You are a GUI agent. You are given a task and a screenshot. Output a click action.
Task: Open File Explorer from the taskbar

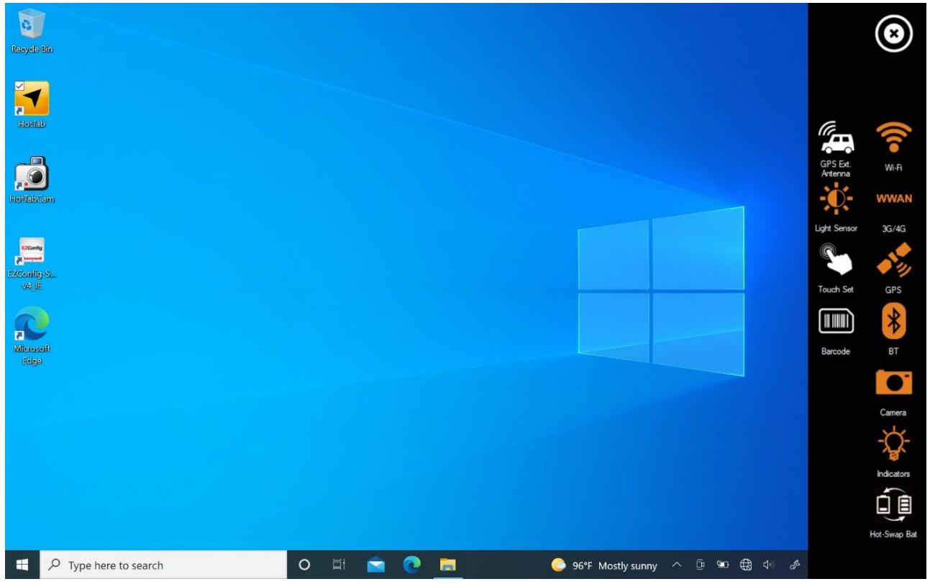448,565
